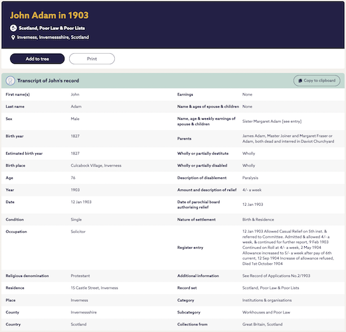The image size is (346, 332).
Task: Click the Description of disablement value 'Paralysis'
Action: (x=250, y=178)
